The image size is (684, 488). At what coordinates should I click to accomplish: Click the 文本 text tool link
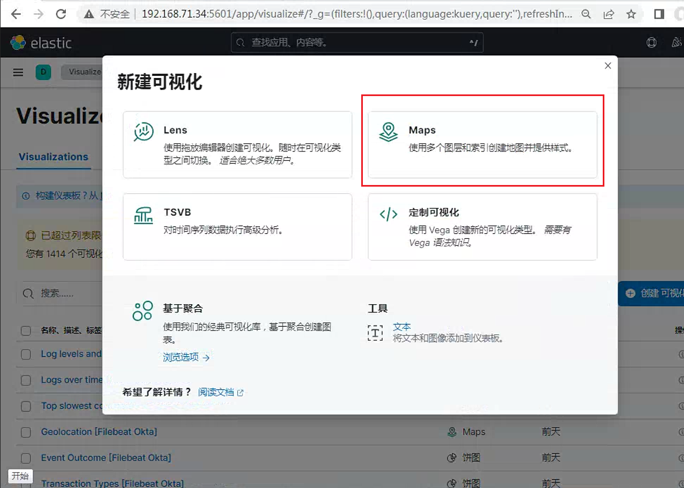pyautogui.click(x=402, y=327)
